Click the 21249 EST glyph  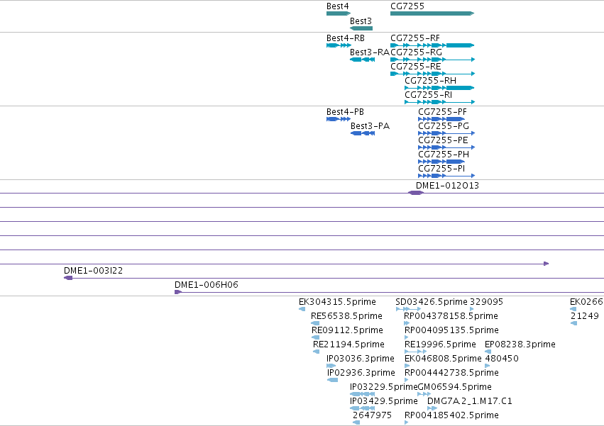(574, 323)
